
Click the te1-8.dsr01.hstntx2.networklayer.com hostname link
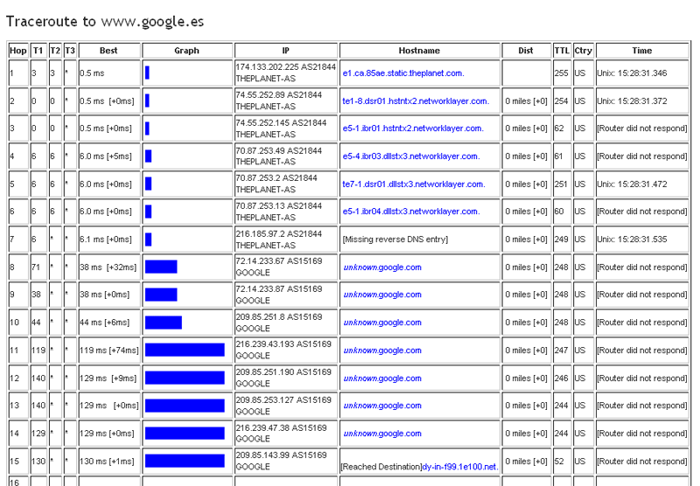[x=416, y=101]
